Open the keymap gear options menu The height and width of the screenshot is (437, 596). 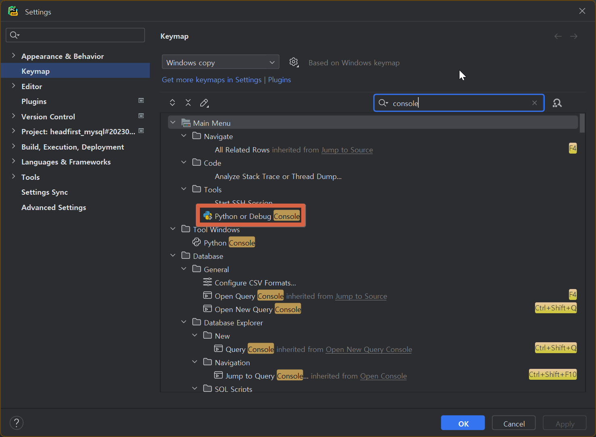[x=294, y=62]
